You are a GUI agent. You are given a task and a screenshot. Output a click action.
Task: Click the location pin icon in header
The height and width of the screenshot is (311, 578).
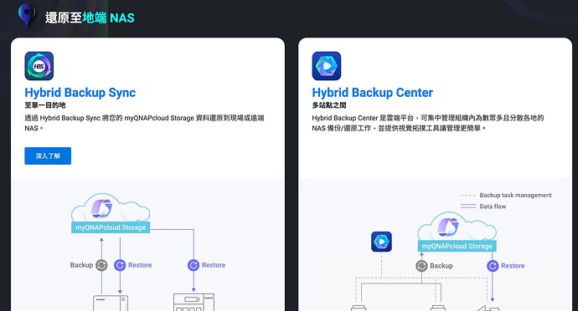pyautogui.click(x=27, y=15)
